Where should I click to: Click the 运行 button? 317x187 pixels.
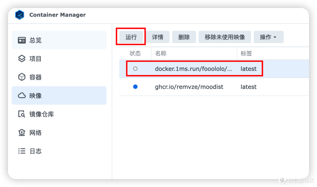point(131,37)
